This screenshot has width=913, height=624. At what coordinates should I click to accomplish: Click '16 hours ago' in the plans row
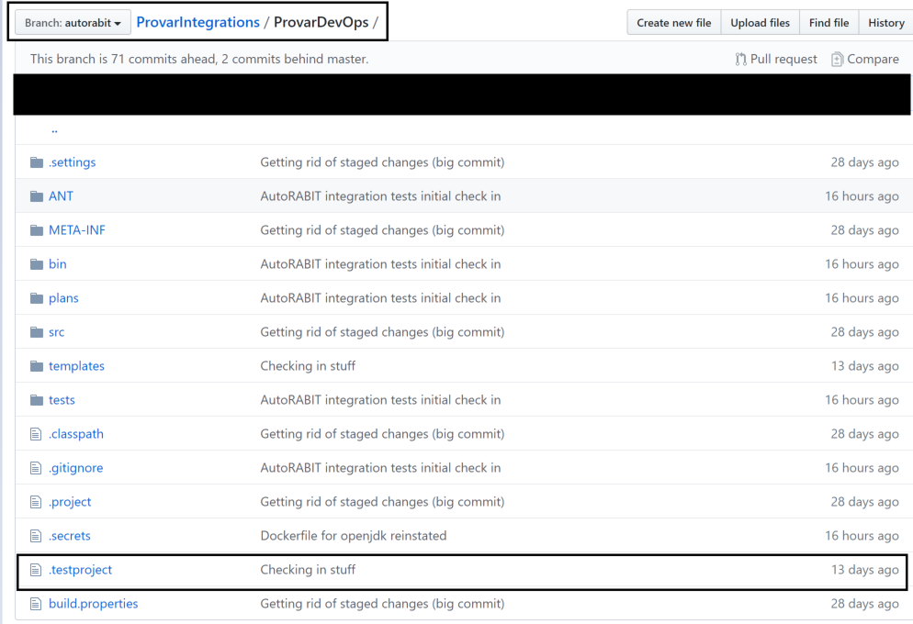click(x=862, y=298)
